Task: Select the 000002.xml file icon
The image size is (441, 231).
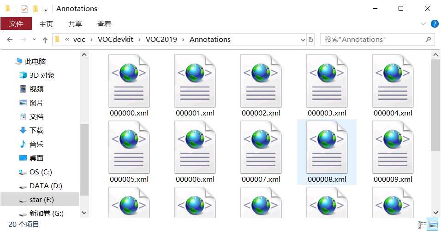Action: [x=261, y=81]
